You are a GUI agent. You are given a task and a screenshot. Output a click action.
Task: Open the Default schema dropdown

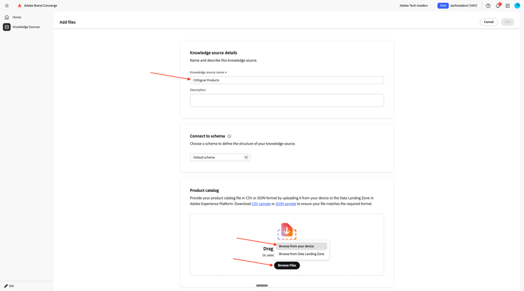[x=220, y=157]
